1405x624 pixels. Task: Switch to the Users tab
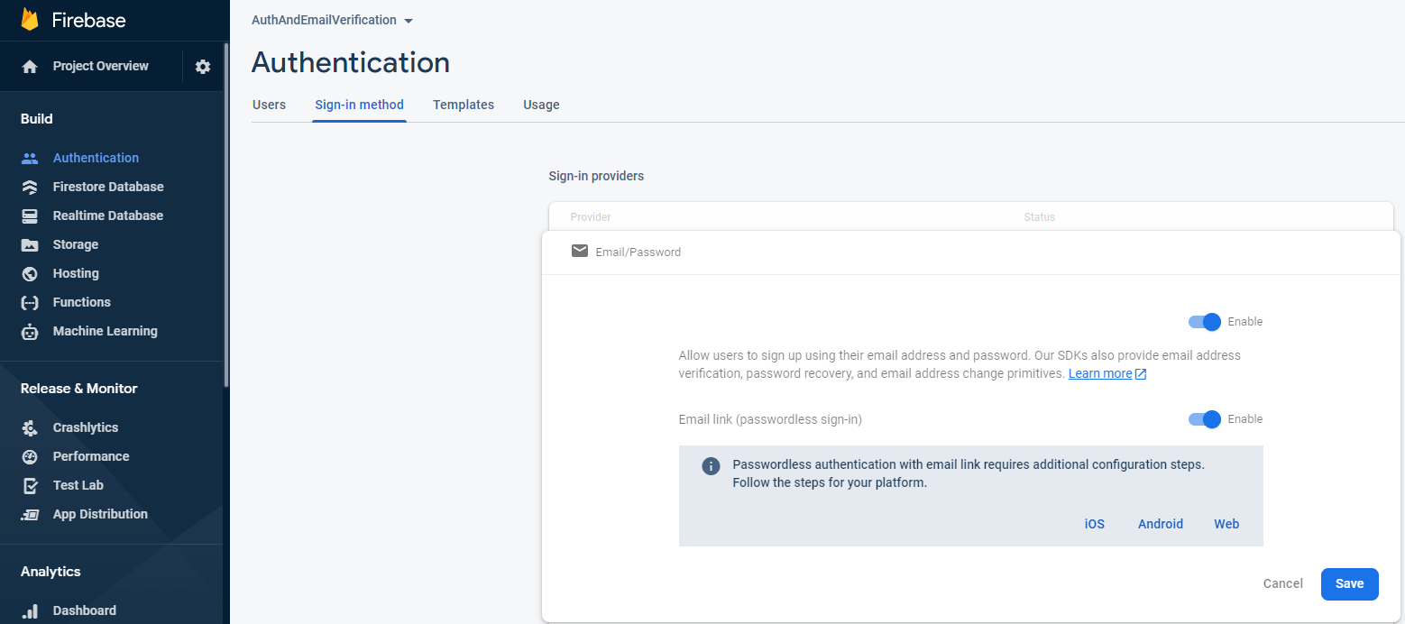269,105
